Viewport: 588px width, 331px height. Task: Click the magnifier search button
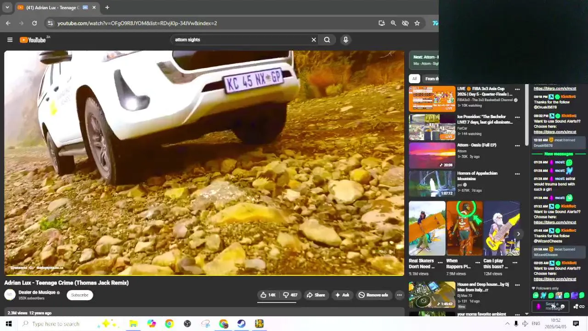(x=327, y=40)
